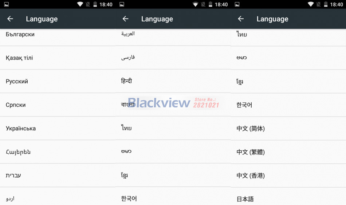346x205 pixels.
Task: Choose עברית language option
Action: pyautogui.click(x=13, y=175)
